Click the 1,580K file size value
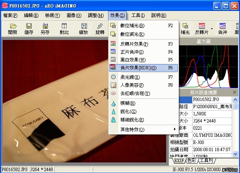Image resolution: width=240 pixels, height=173 pixels. point(212,114)
